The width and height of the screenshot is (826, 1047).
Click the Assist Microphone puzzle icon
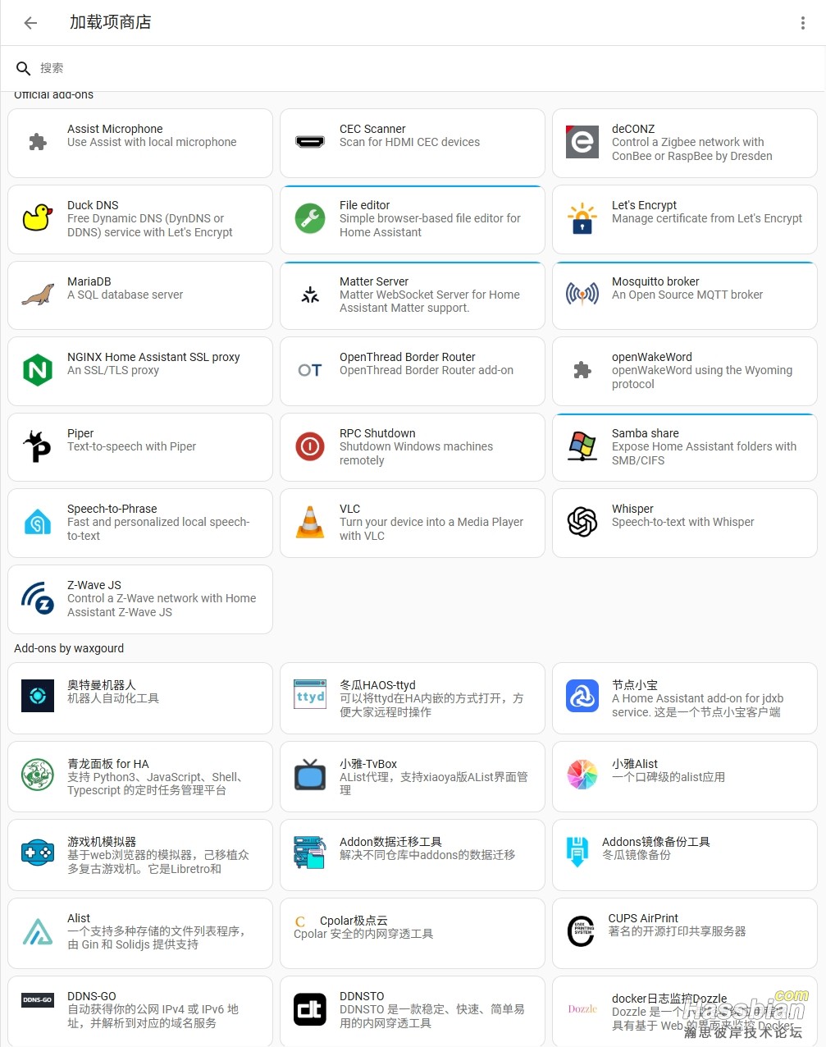tap(38, 142)
